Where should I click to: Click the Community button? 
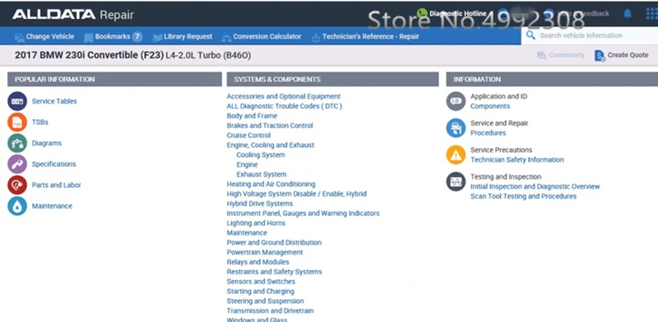(x=561, y=55)
